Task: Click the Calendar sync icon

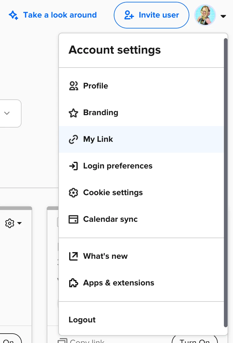Action: tap(73, 219)
